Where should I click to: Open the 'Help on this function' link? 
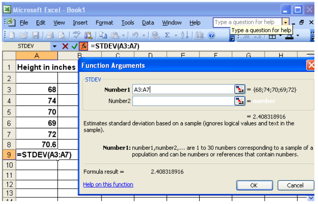click(108, 184)
